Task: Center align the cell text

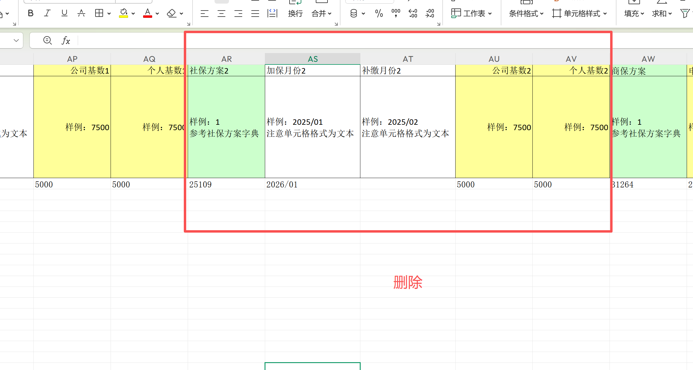Action: click(221, 14)
